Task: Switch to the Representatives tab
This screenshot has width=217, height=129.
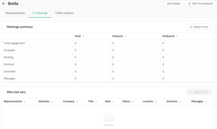Action: (x=15, y=13)
